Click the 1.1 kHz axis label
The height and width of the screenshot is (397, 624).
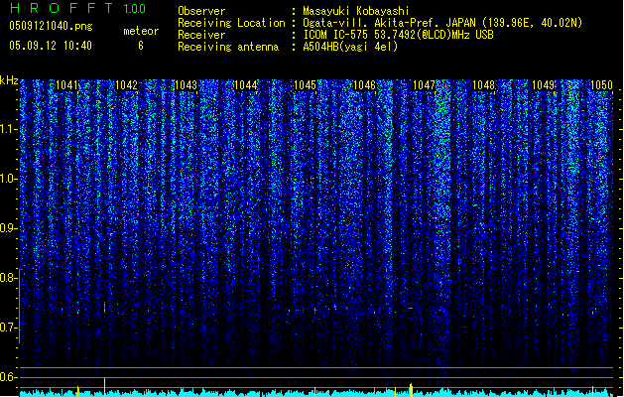click(8, 129)
